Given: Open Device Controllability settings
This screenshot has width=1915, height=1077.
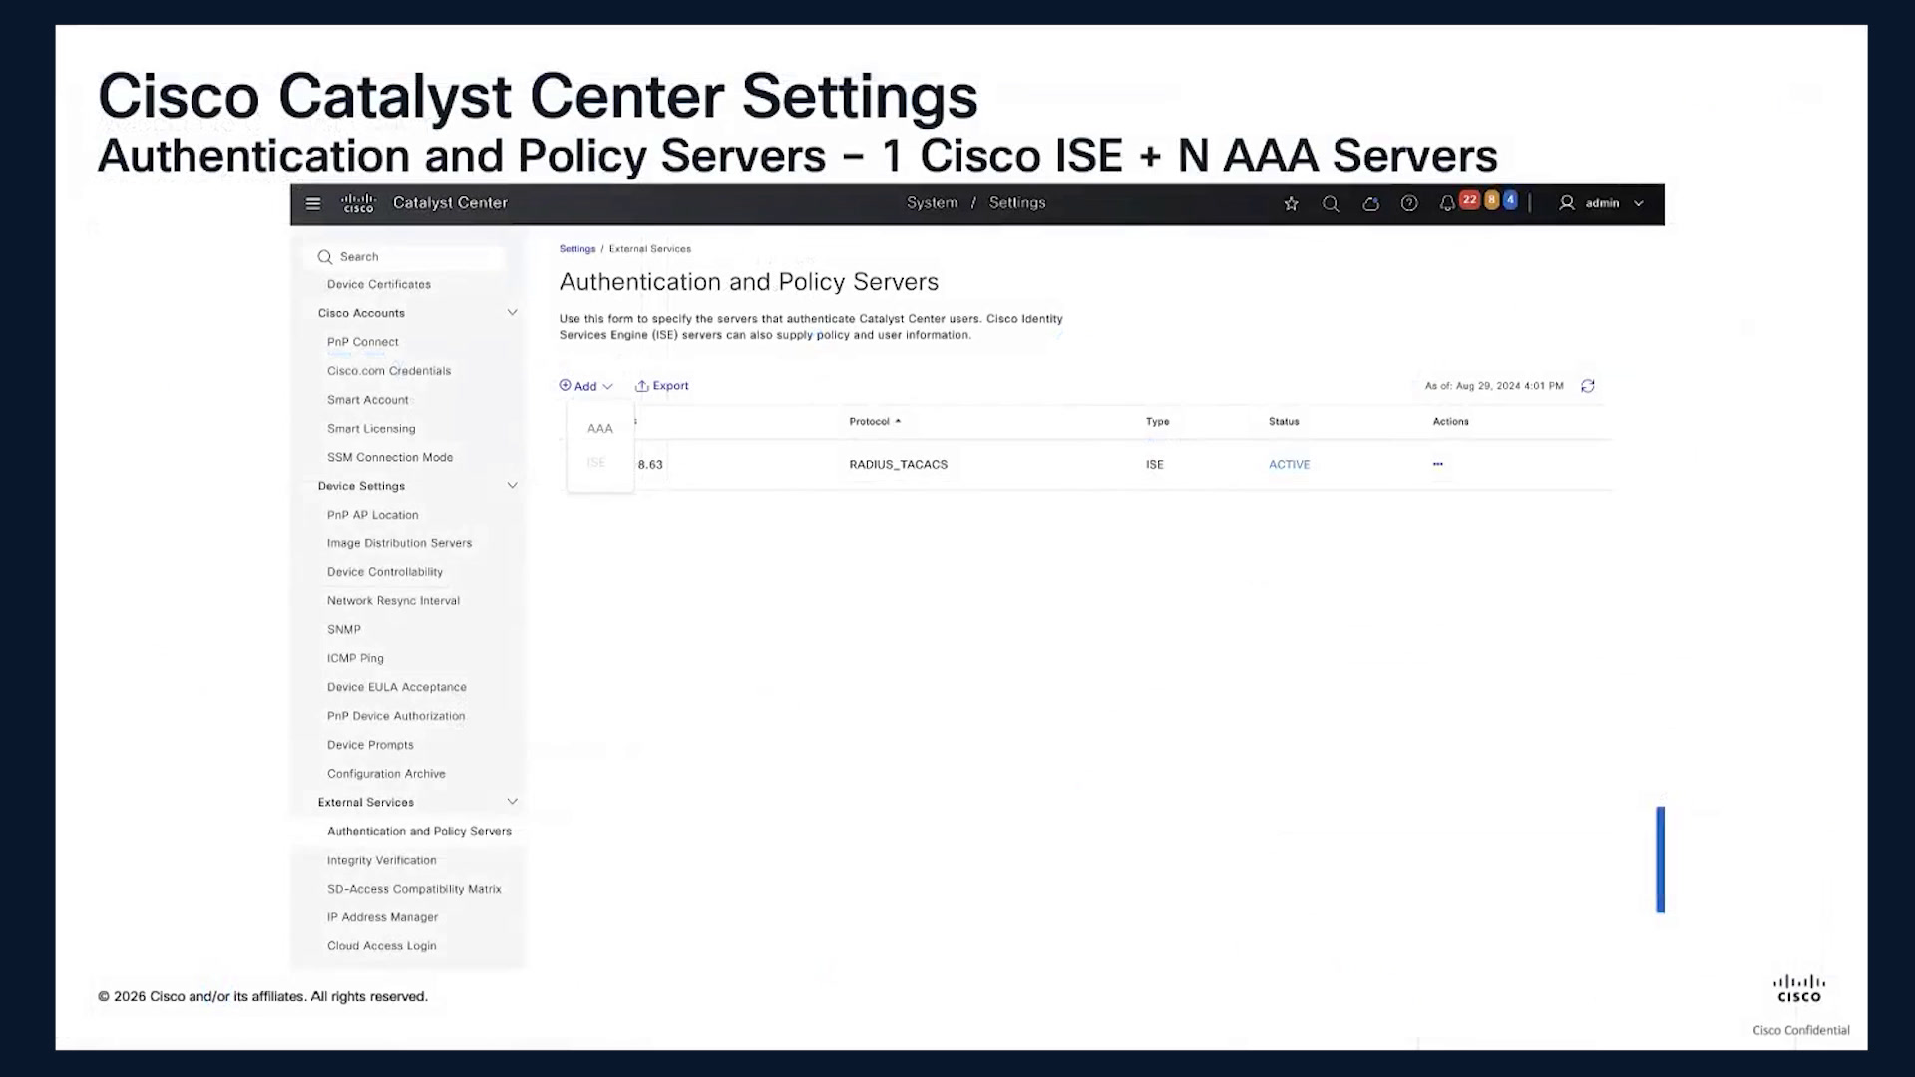Looking at the screenshot, I should point(385,572).
